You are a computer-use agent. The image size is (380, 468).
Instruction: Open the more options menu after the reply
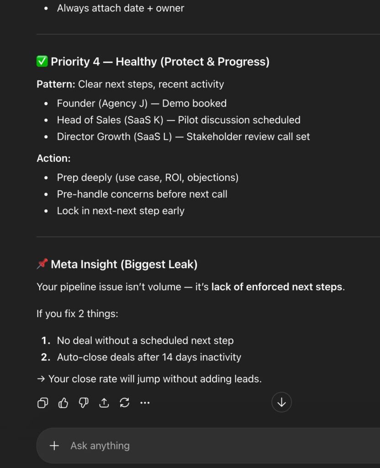click(x=145, y=403)
